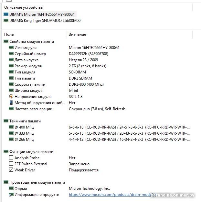
Task: Select the Тайминги памяти group heading
Action: tap(25, 121)
